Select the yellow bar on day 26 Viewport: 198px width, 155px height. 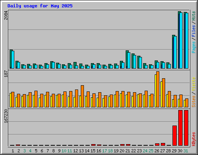pyautogui.click(x=155, y=91)
